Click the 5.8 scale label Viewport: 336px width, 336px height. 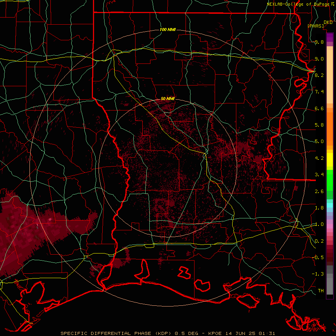click(x=319, y=125)
